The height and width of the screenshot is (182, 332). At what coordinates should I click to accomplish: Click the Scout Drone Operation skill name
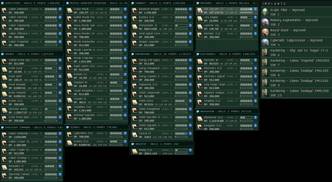tap(19, 117)
